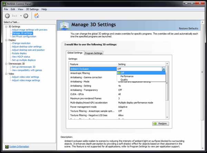This screenshot has width=207, height=153.
Task: Collapse the Video tree node
Action: click(6, 74)
